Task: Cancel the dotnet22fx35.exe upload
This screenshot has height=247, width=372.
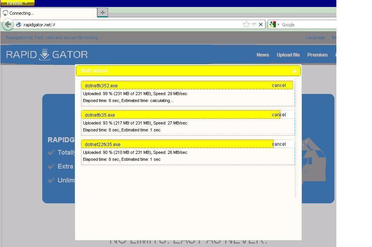Action: point(279,144)
